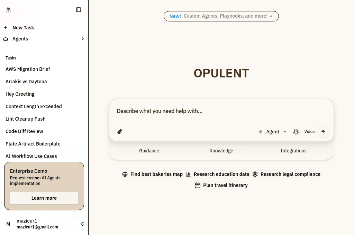The image size is (354, 235).
Task: Click the paperclip attachment icon
Action: pos(120,132)
